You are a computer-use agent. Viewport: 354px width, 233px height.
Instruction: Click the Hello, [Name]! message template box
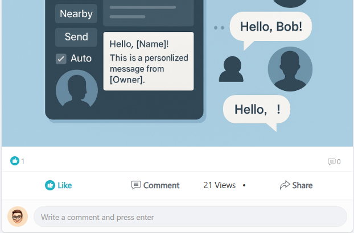pyautogui.click(x=149, y=61)
